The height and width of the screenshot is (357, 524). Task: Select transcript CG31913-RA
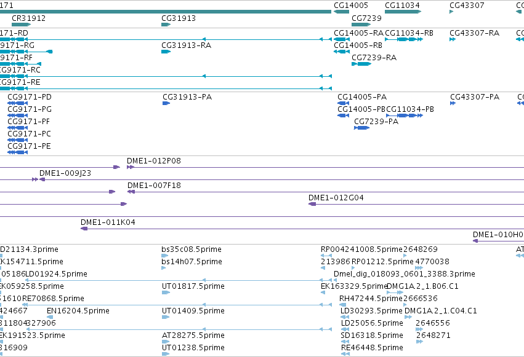click(x=187, y=45)
